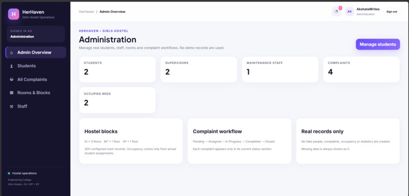
Task: Click the Maintenance Staff stat card
Action: click(280, 69)
